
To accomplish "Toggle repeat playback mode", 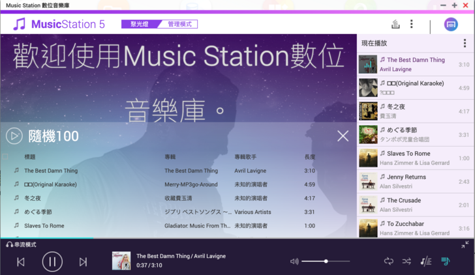I will tap(389, 261).
